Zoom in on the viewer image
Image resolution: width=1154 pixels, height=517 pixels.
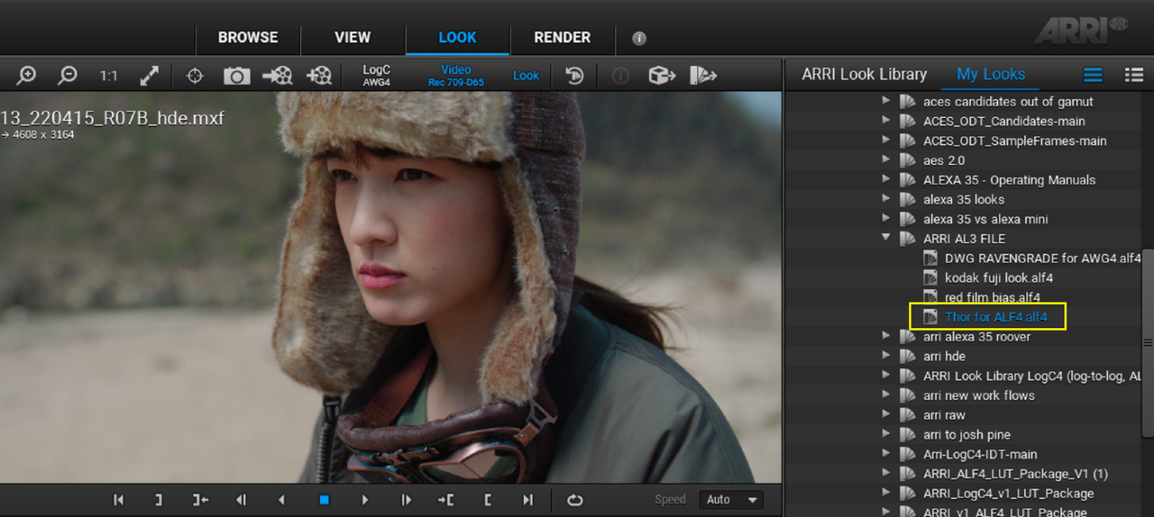click(26, 76)
